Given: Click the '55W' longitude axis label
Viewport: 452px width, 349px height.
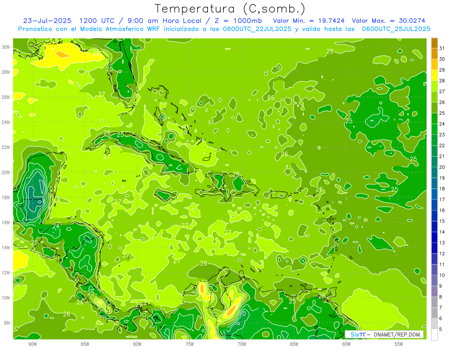Looking at the screenshot, I should (399, 344).
